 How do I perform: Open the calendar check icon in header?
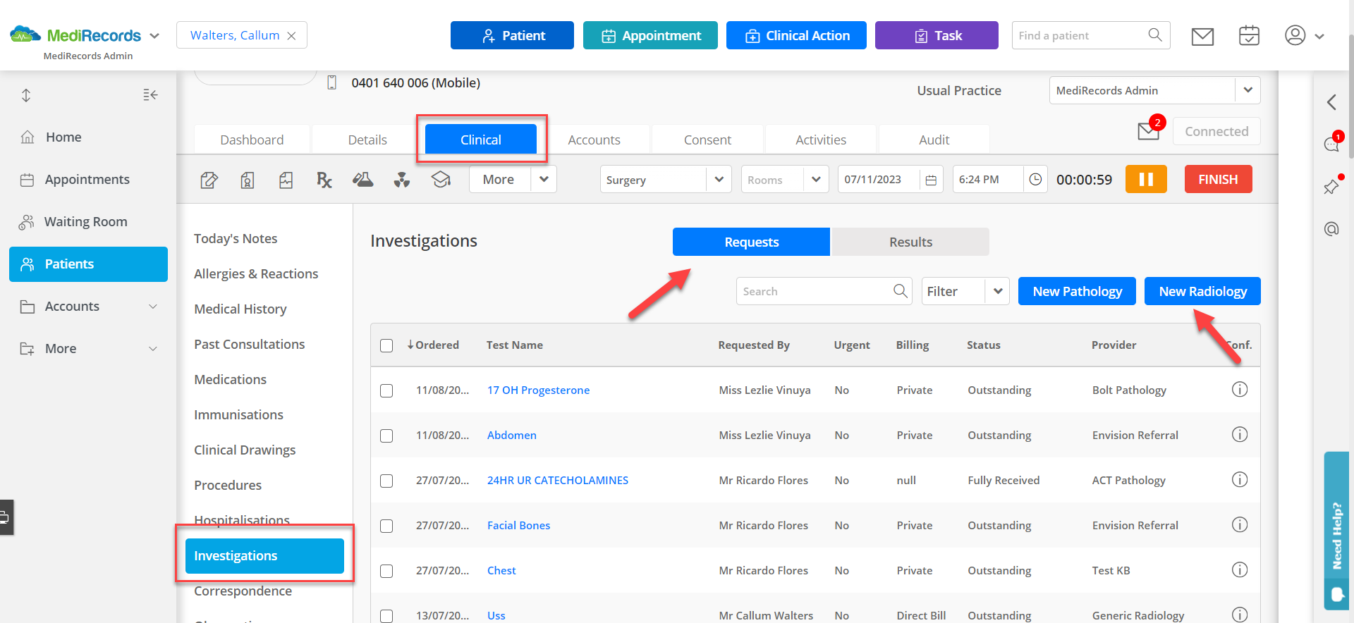[x=1249, y=35]
